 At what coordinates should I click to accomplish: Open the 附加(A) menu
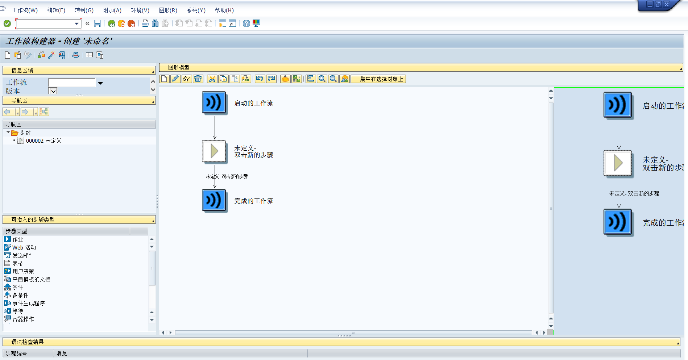pyautogui.click(x=112, y=11)
